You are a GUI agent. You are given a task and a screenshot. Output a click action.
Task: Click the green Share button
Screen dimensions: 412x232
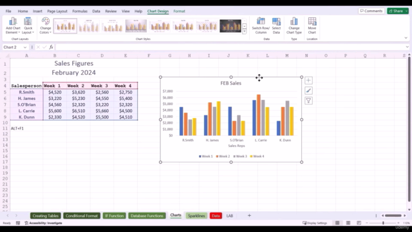pyautogui.click(x=396, y=11)
